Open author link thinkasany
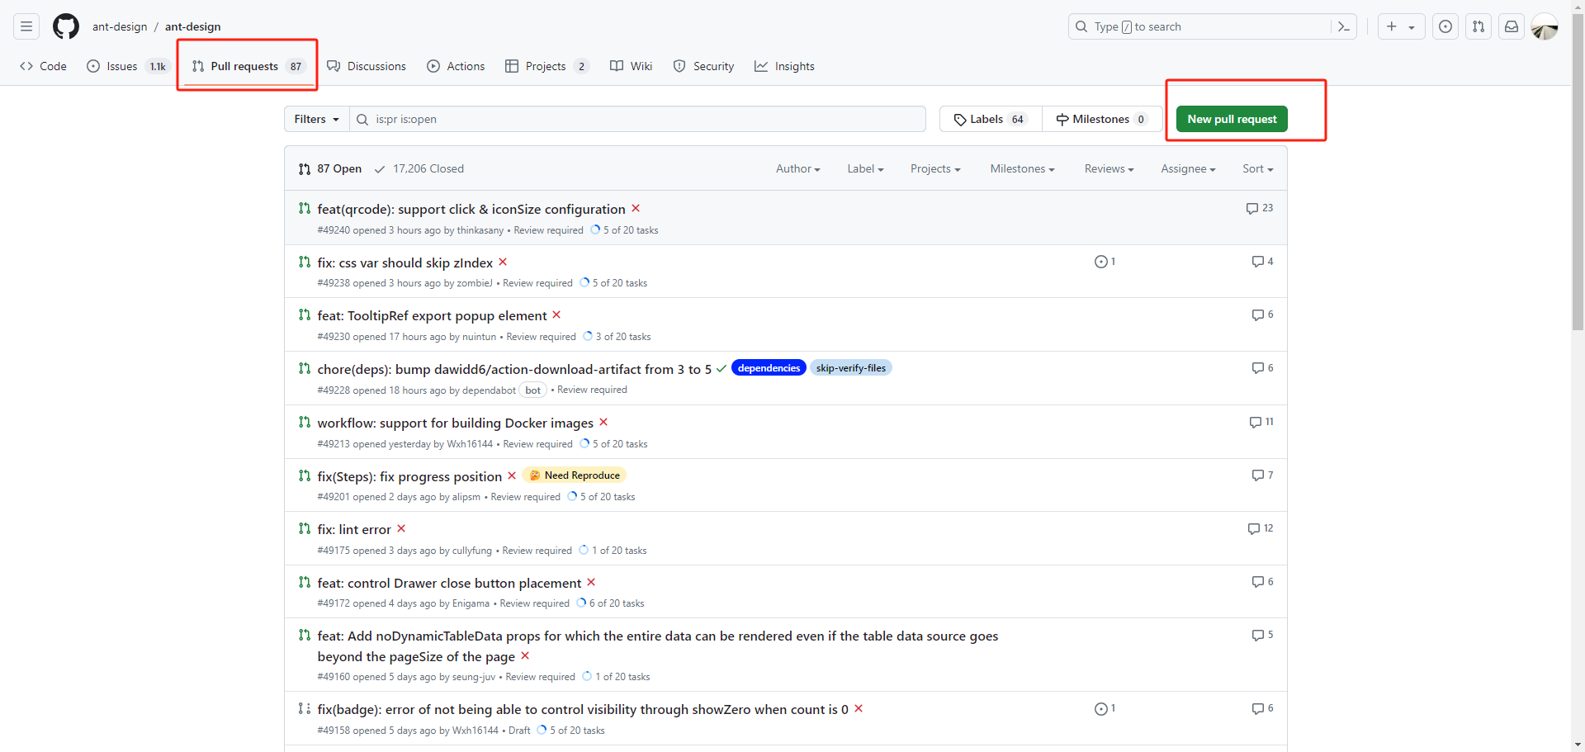 point(480,230)
